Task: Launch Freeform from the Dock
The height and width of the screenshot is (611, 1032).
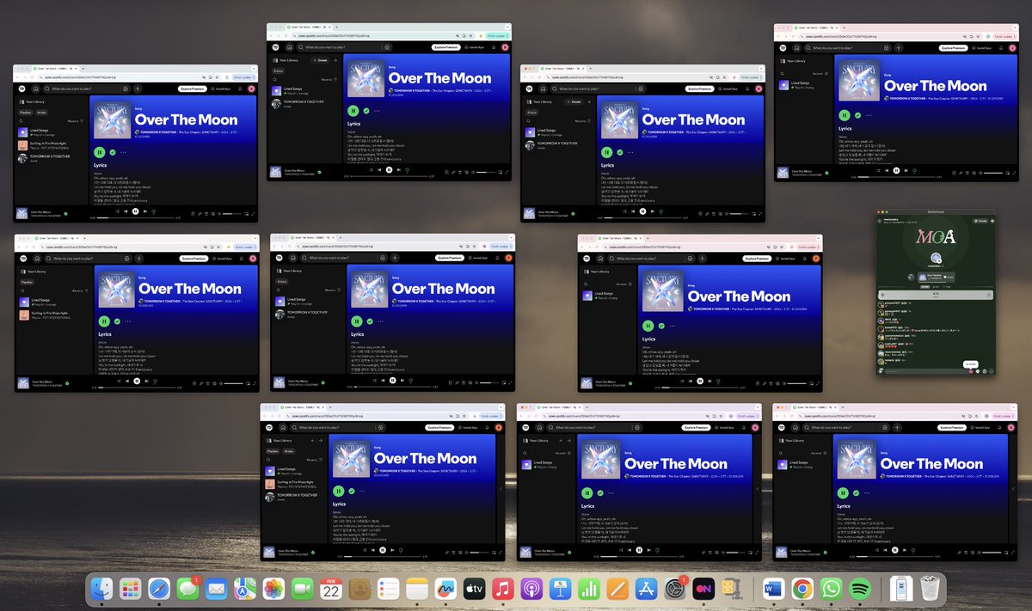Action: 445,589
